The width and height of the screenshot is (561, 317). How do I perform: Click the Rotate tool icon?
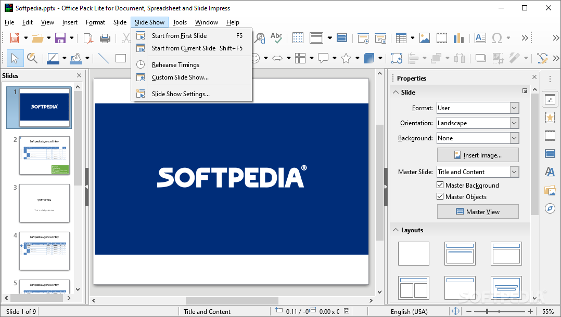[397, 58]
